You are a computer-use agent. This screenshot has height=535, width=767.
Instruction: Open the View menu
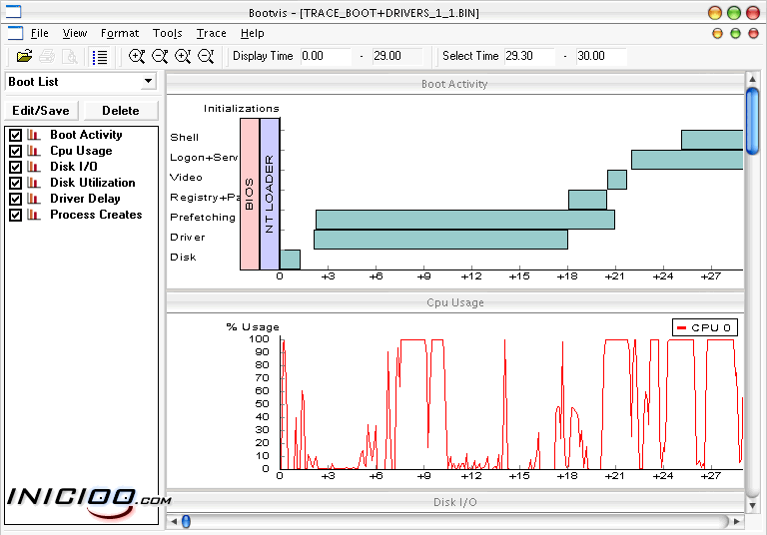click(x=74, y=33)
